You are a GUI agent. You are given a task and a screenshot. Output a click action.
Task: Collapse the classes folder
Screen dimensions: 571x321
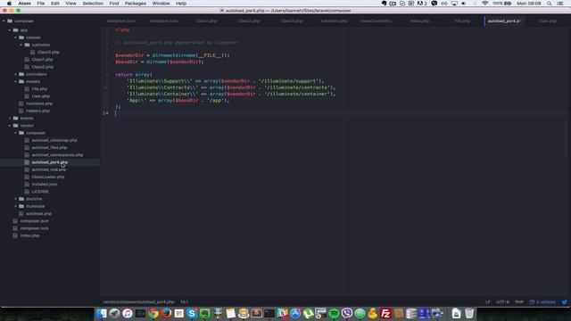(x=16, y=37)
